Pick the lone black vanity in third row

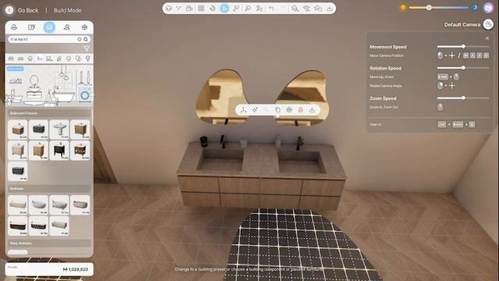click(18, 171)
